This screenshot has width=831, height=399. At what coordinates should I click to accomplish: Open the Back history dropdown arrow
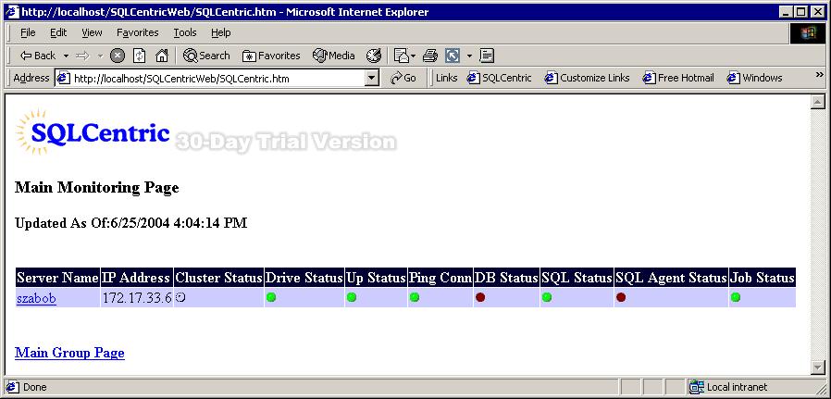point(67,56)
